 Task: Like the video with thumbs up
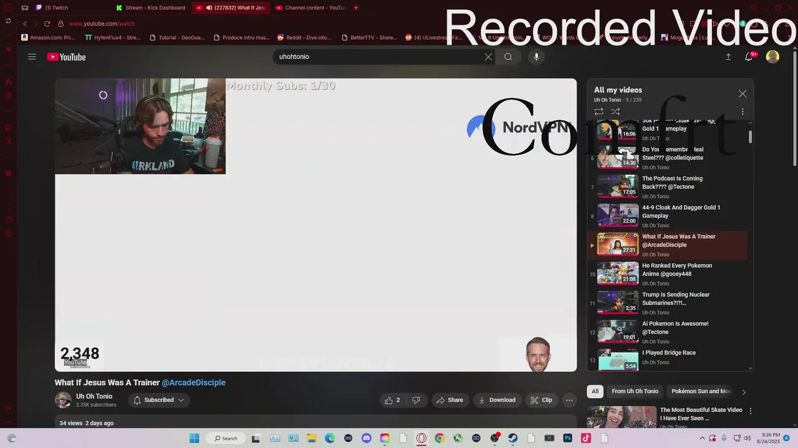pyautogui.click(x=392, y=400)
